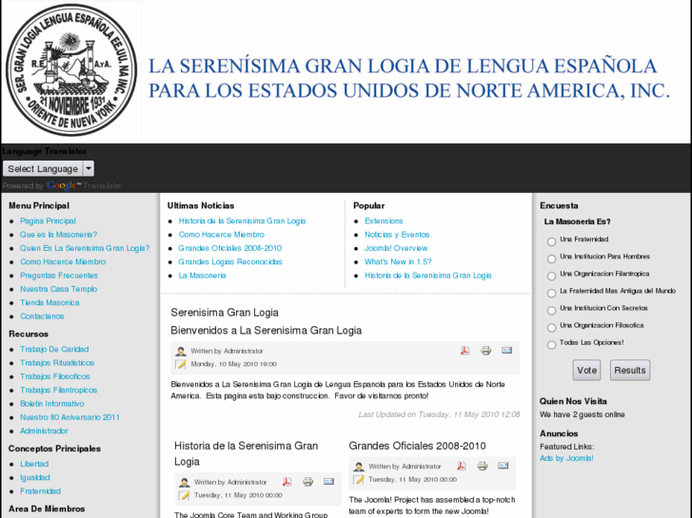The height and width of the screenshot is (518, 692).
Task: Select Una Organizacion Filosofica option
Action: pos(551,328)
